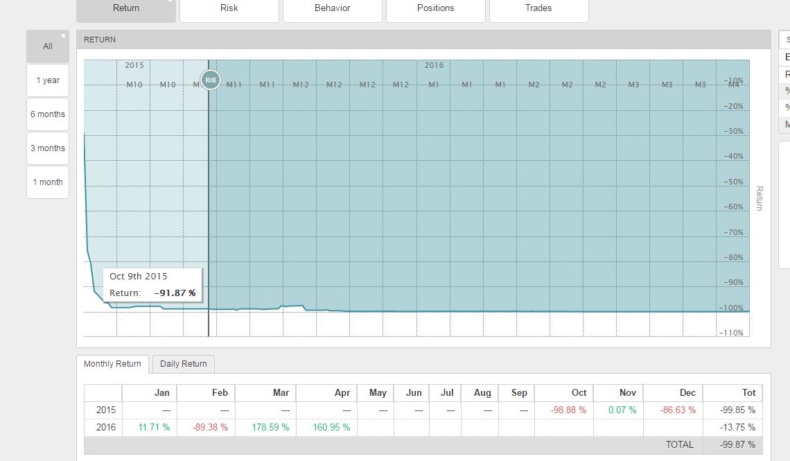The image size is (790, 461).
Task: Open the Behavior tab
Action: tap(332, 8)
